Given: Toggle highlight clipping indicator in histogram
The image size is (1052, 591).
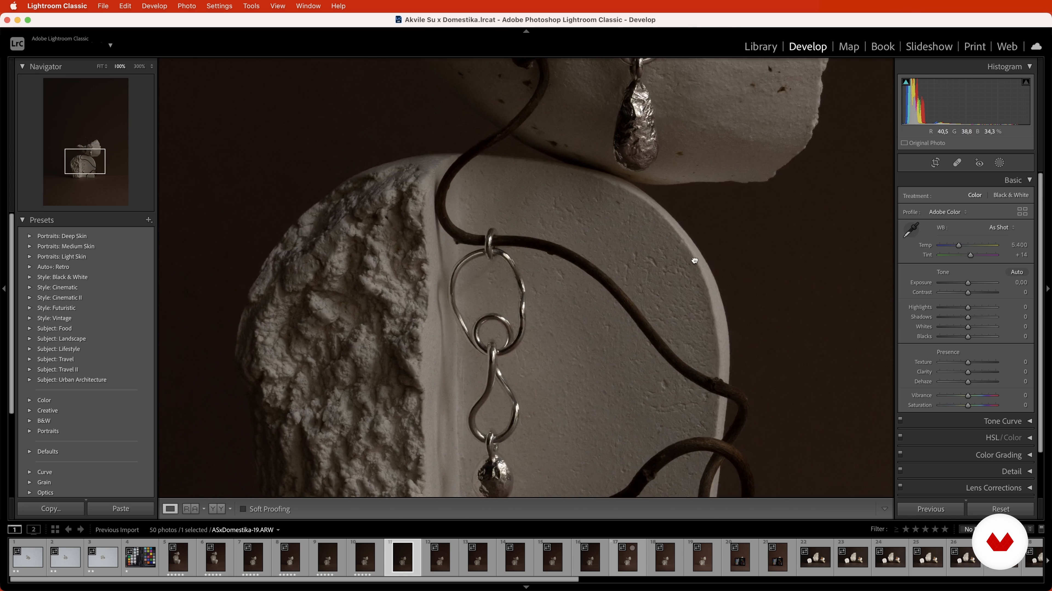Looking at the screenshot, I should click(x=1026, y=82).
